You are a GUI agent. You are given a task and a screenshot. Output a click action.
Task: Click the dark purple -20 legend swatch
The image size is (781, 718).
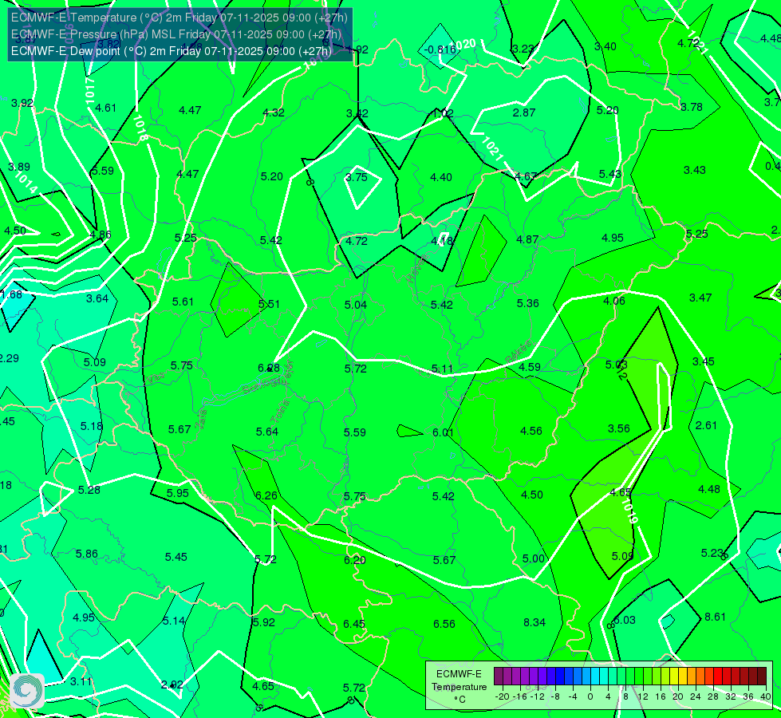pyautogui.click(x=498, y=677)
